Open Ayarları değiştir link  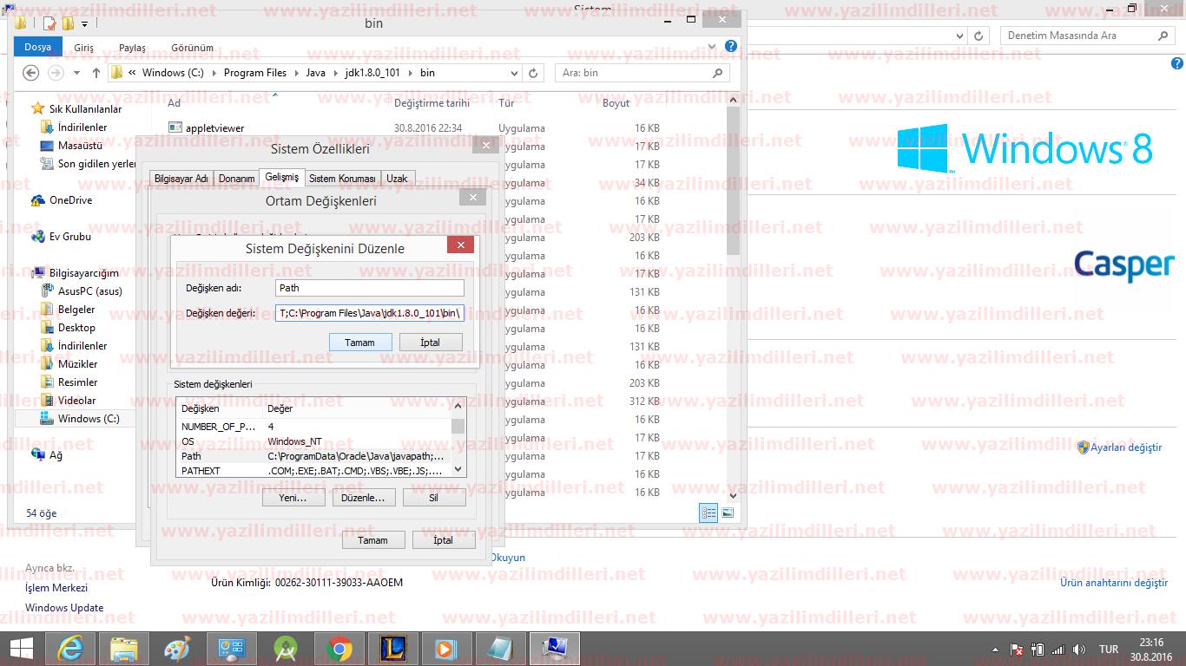coord(1126,447)
